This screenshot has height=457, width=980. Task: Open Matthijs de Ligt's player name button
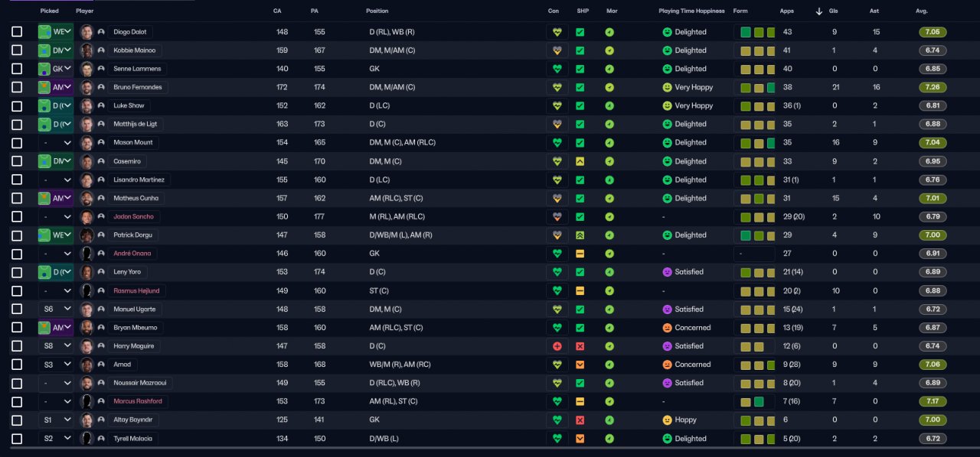point(137,124)
